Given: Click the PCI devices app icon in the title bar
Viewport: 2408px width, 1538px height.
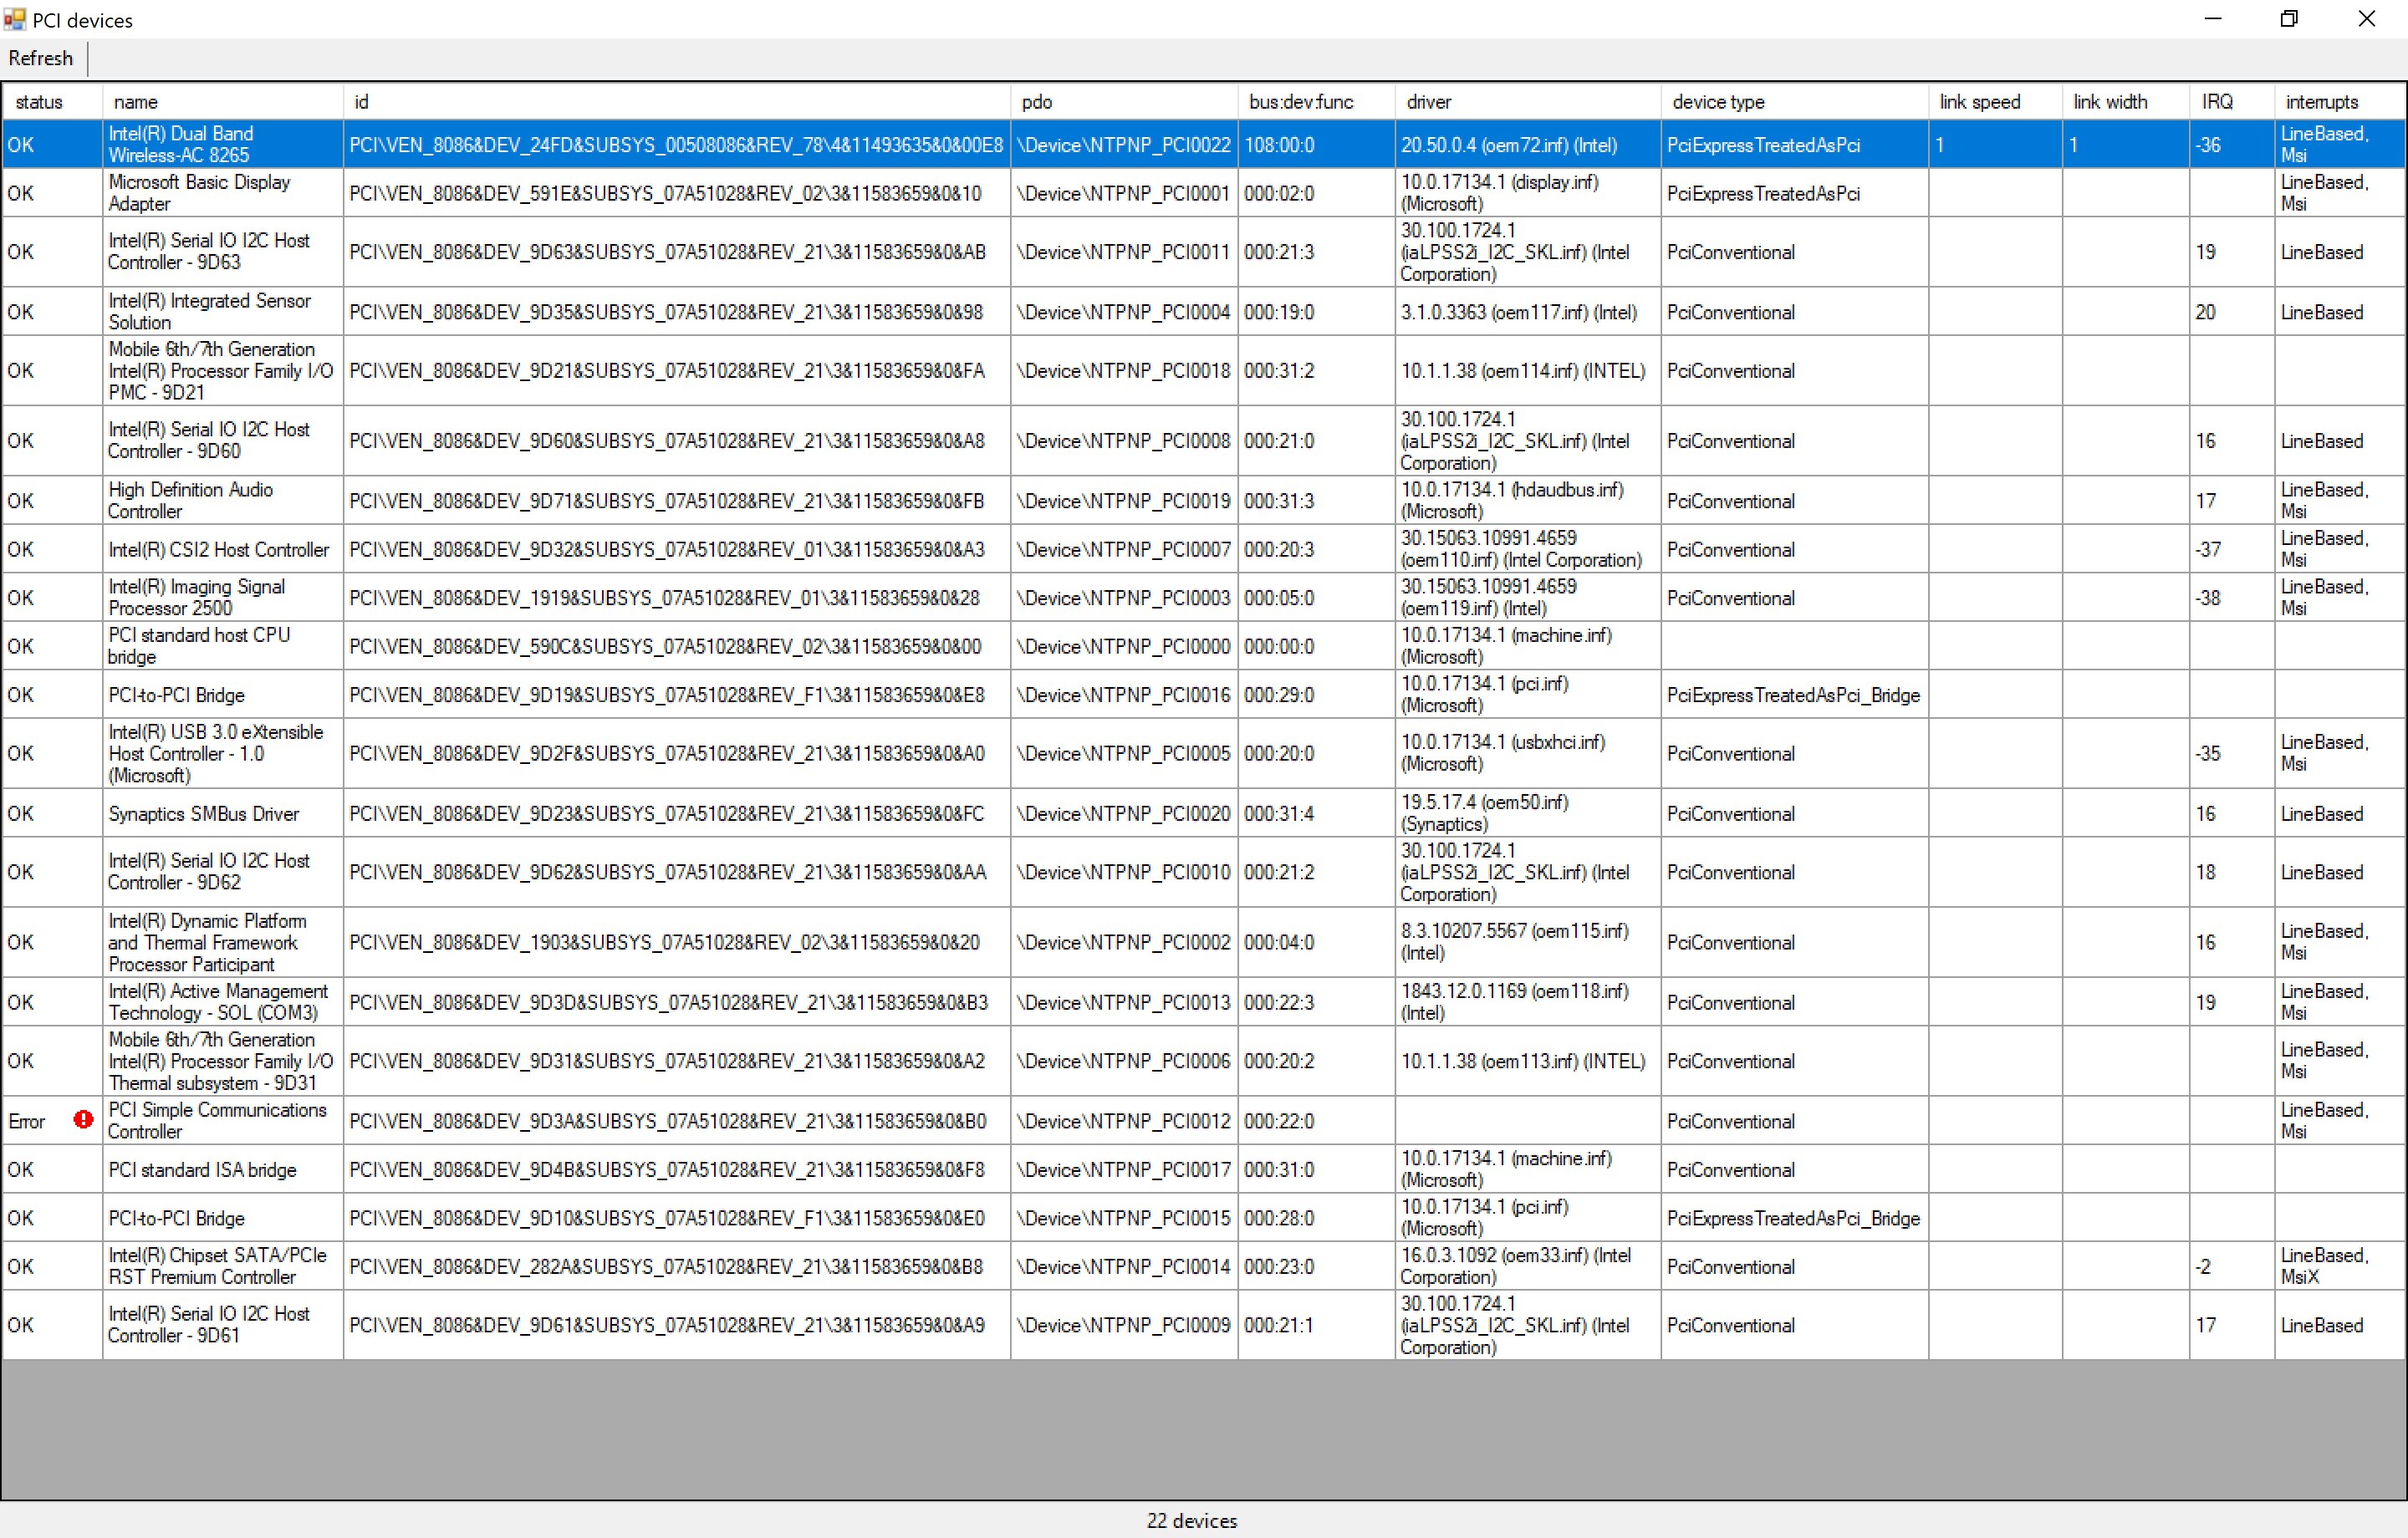Looking at the screenshot, I should click(14, 19).
